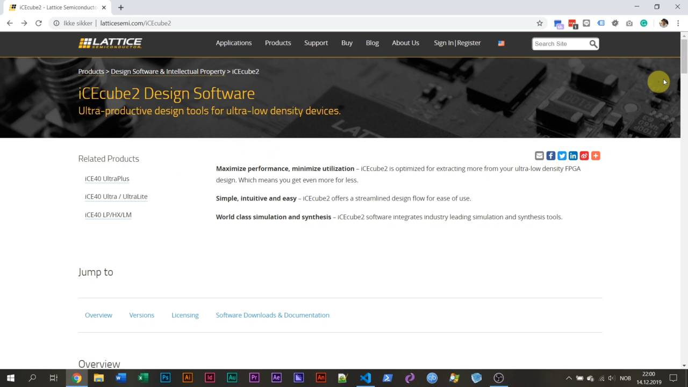
Task: Open Photoshop from the taskbar
Action: [x=165, y=378]
